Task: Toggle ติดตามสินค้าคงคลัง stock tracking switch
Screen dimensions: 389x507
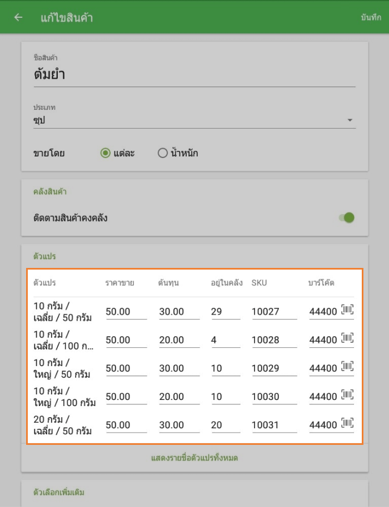Action: pos(346,218)
